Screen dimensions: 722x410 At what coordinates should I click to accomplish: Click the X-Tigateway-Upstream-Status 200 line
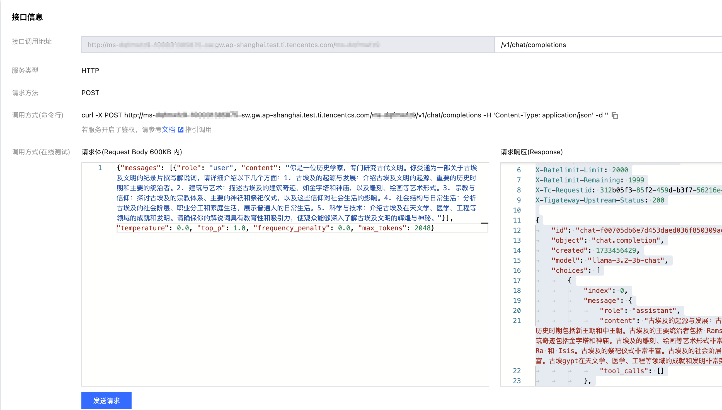599,200
